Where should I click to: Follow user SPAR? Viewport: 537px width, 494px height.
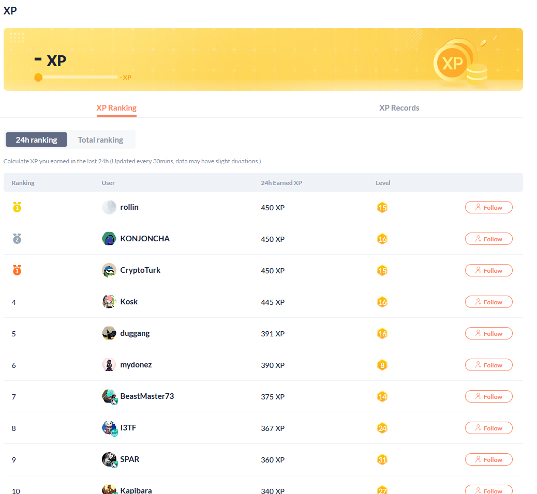[489, 459]
